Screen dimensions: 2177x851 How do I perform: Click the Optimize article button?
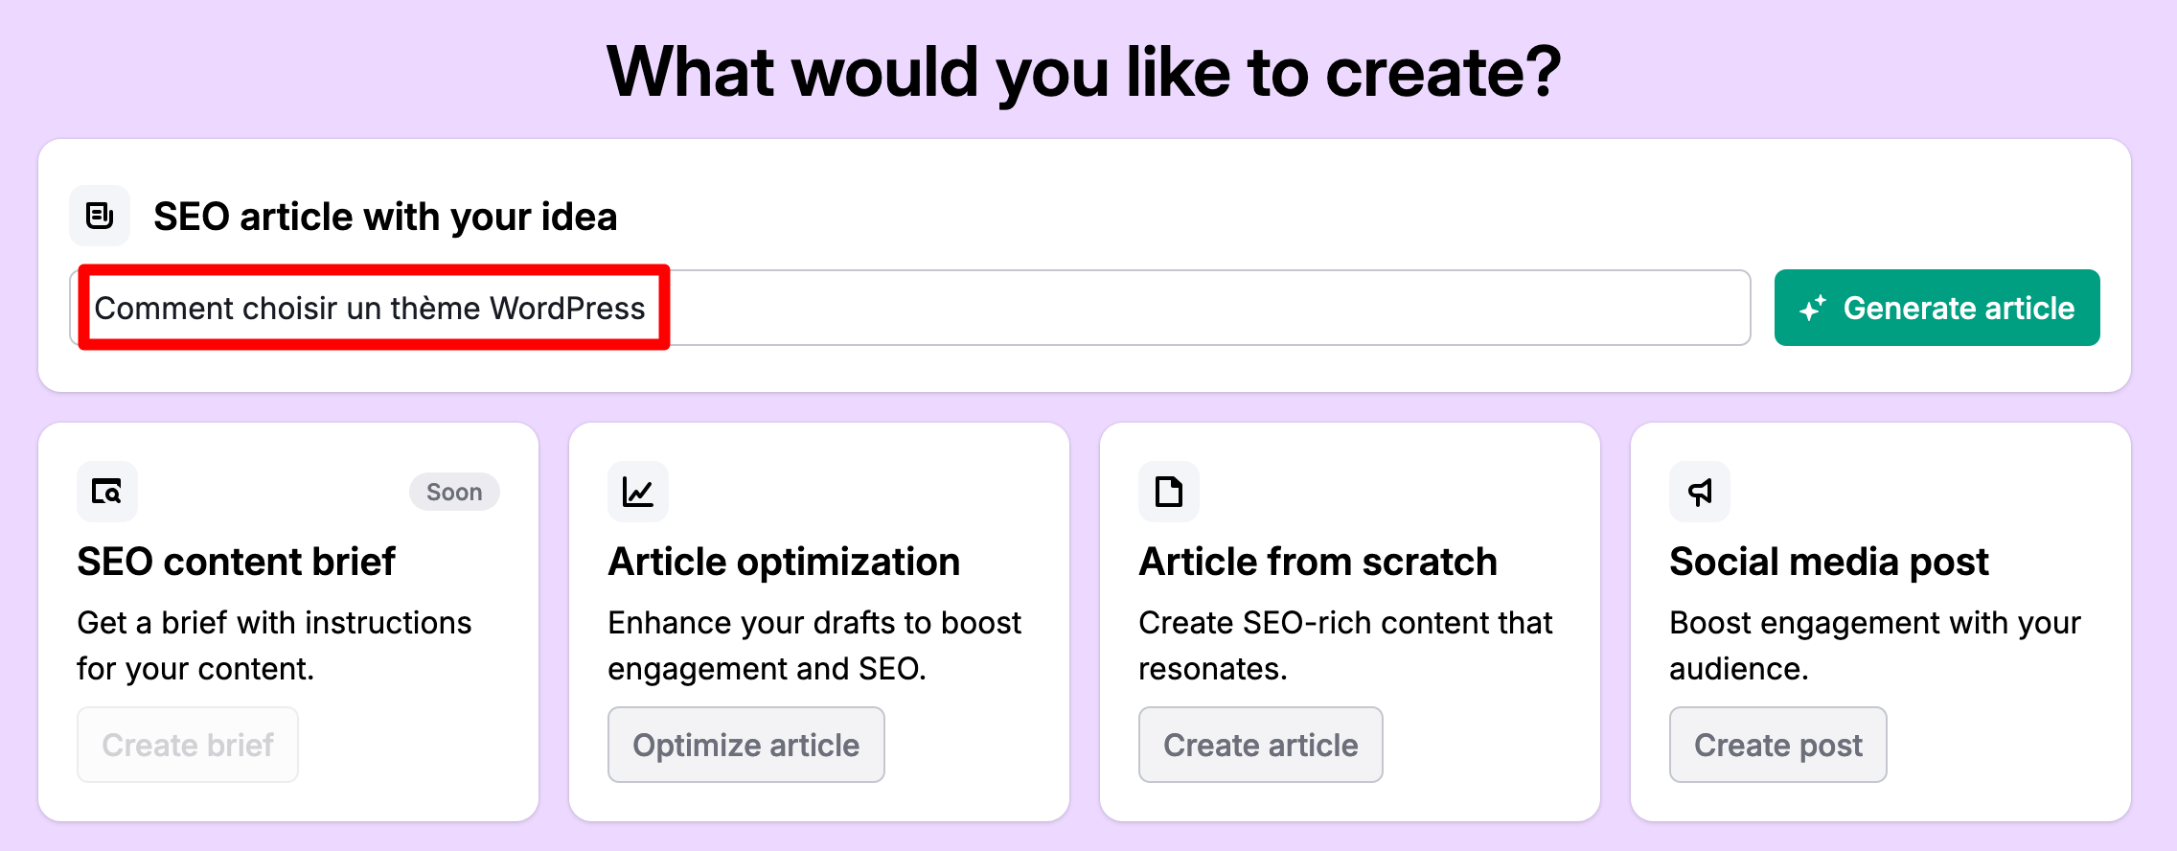(746, 745)
